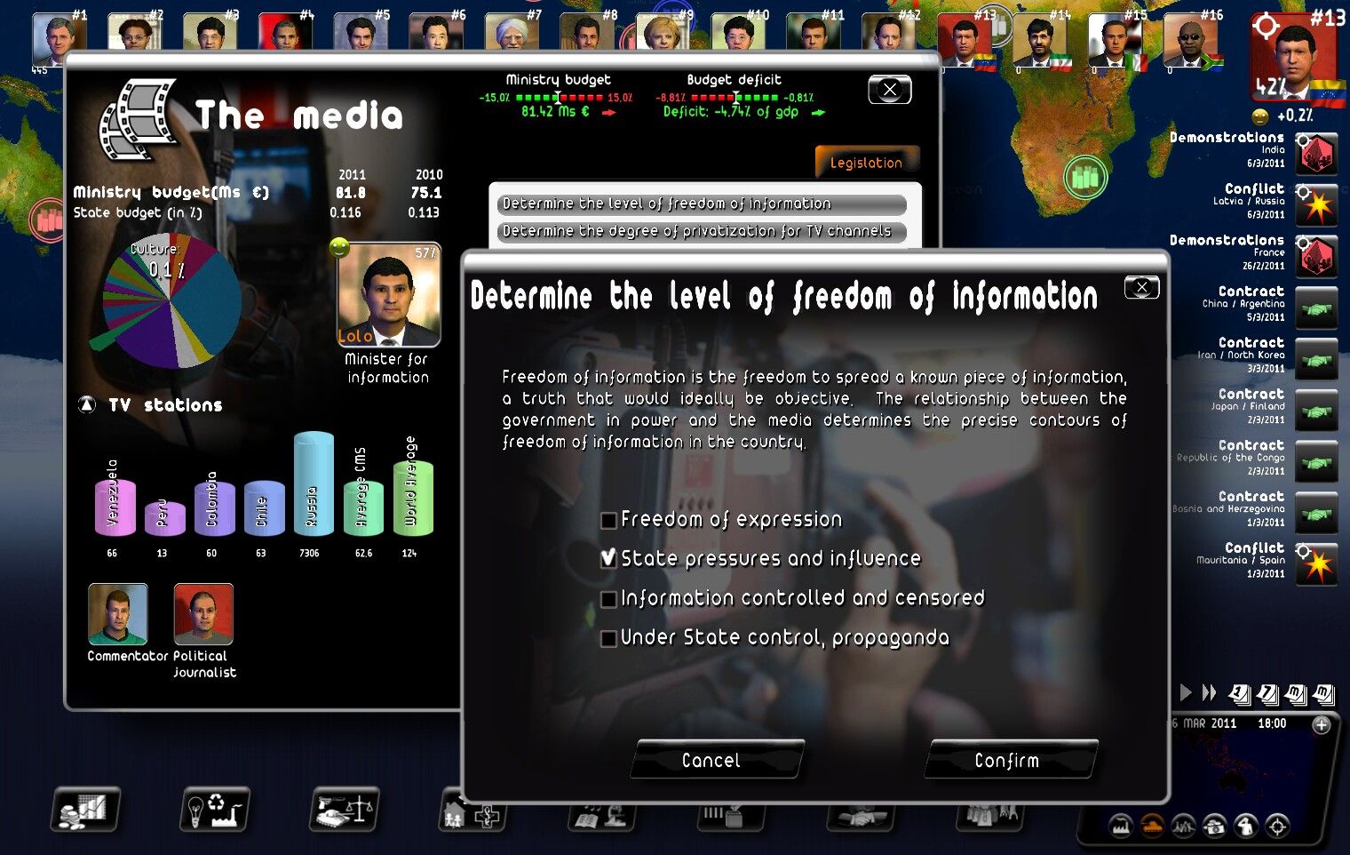Uncheck State pressures and influence
1350x855 pixels.
tap(609, 558)
